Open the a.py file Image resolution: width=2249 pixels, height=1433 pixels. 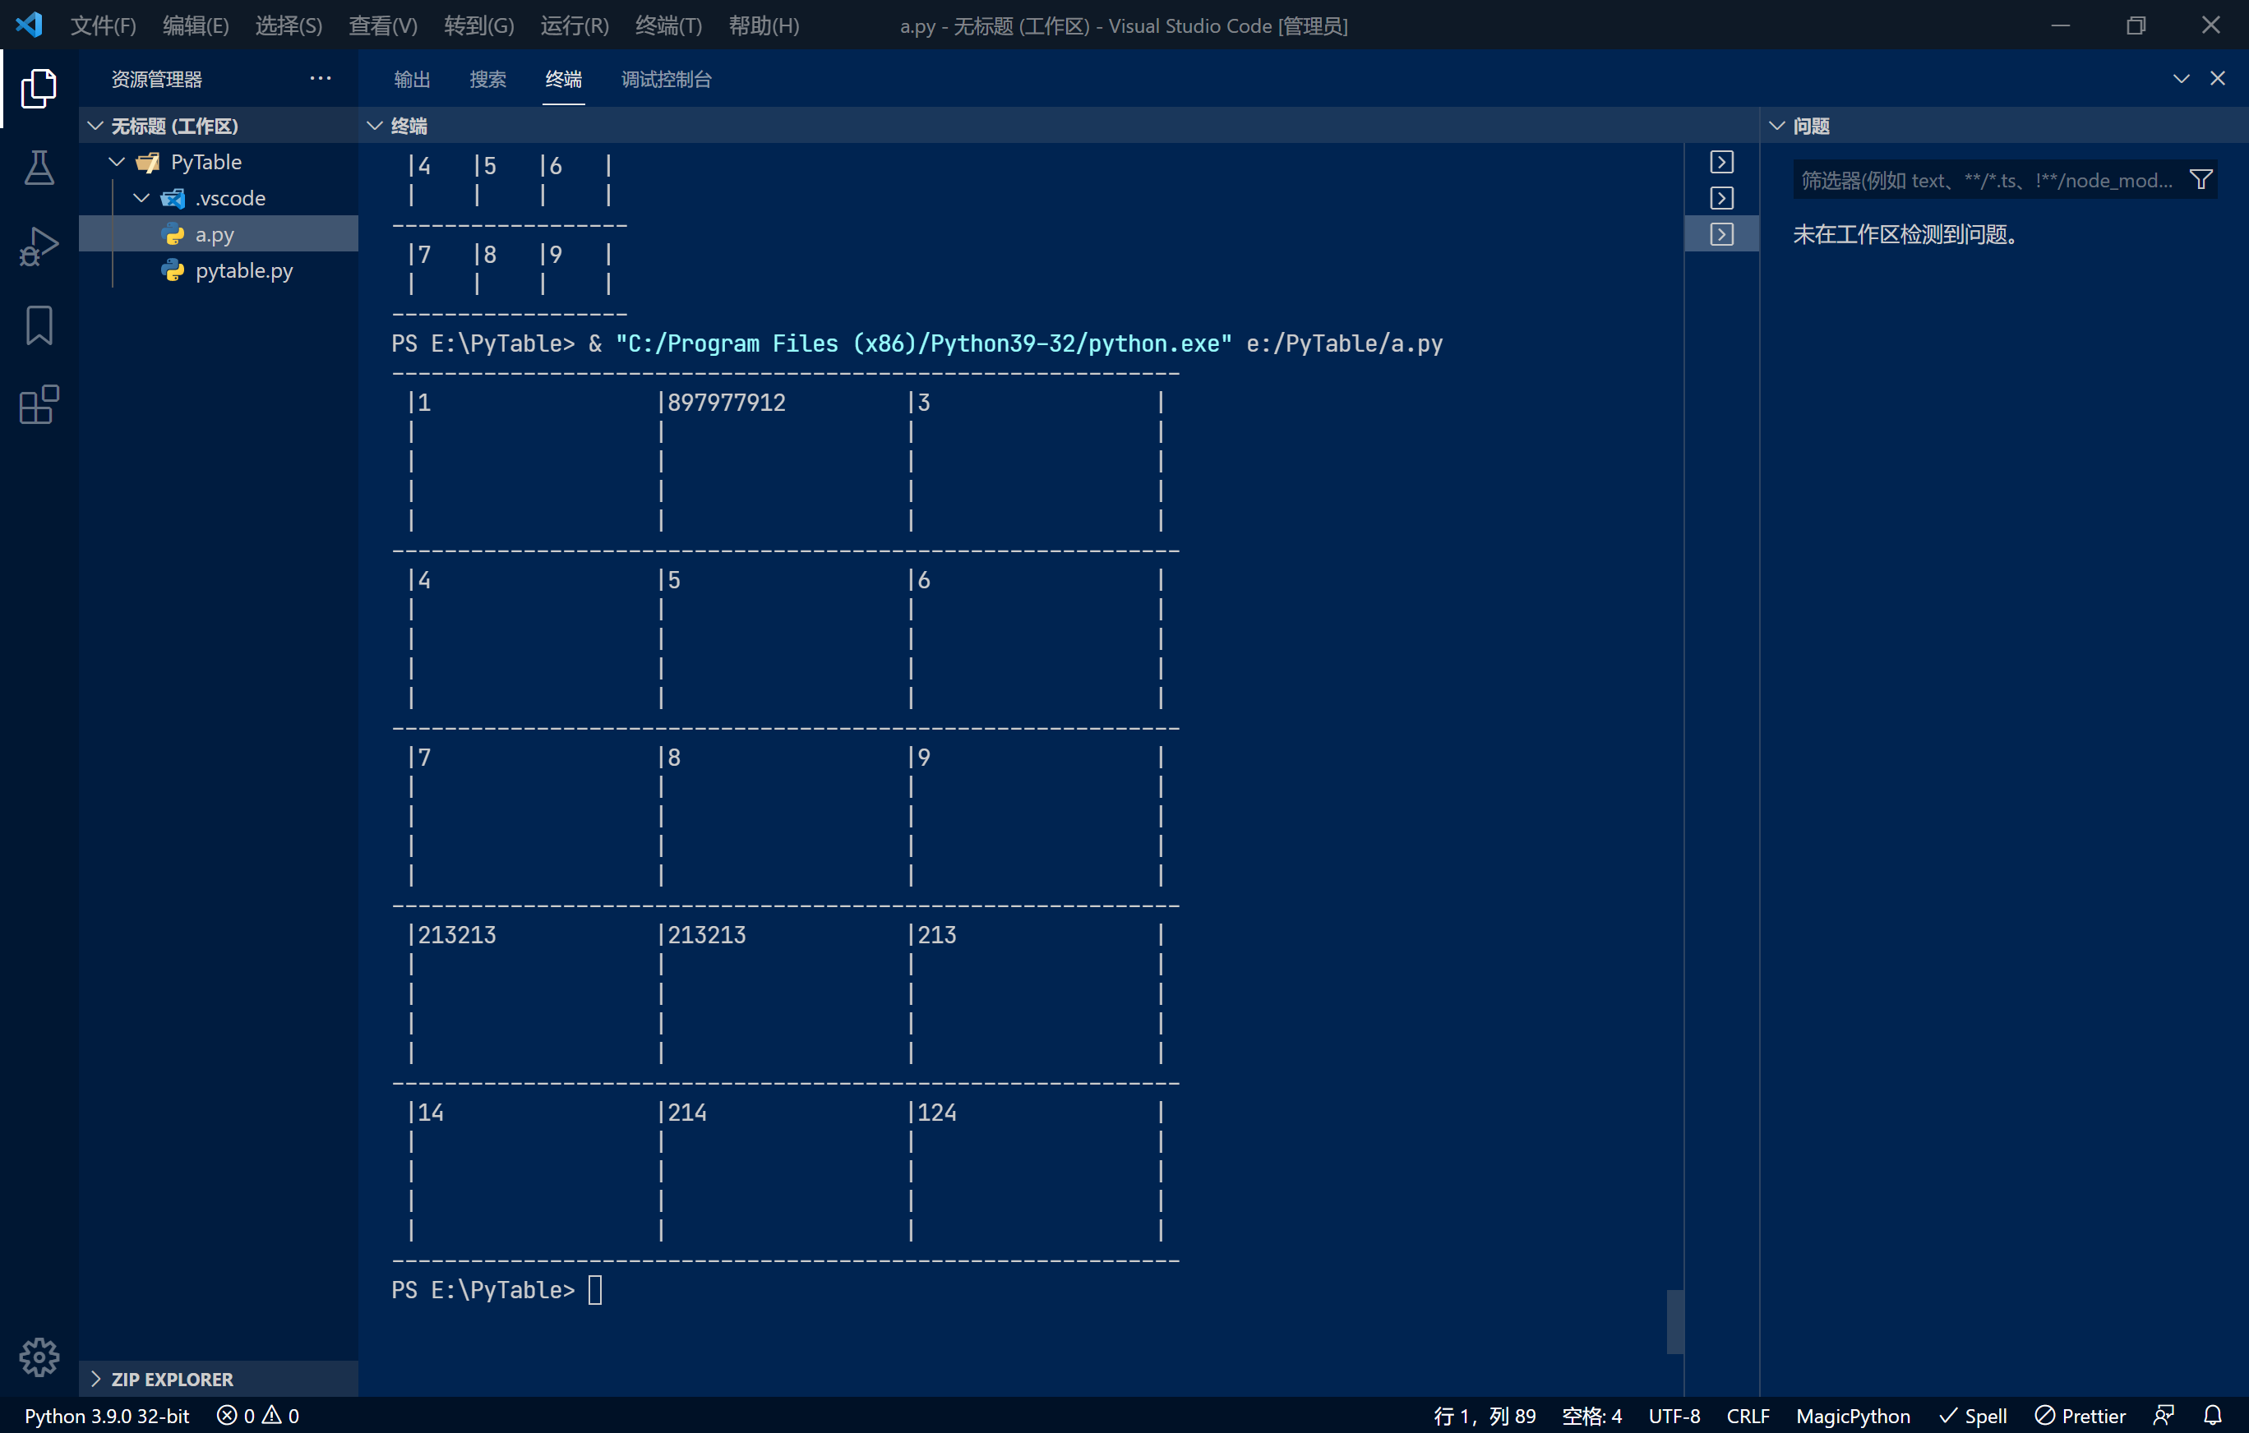pos(219,233)
